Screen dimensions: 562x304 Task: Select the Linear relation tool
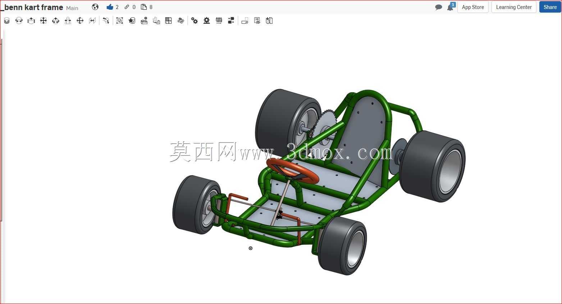tap(231, 21)
